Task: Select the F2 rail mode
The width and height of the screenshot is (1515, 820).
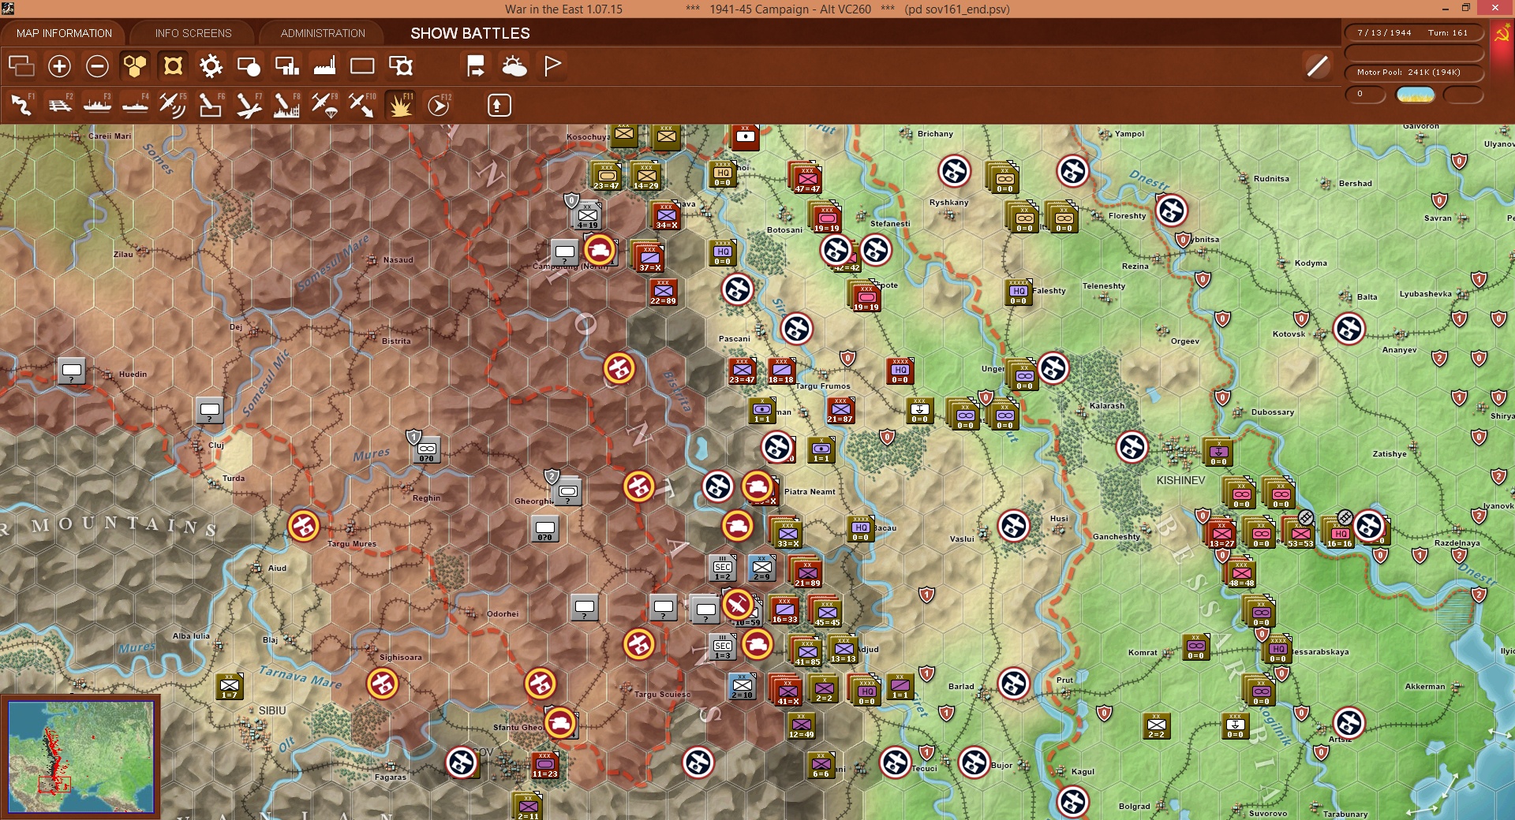Action: pos(59,105)
